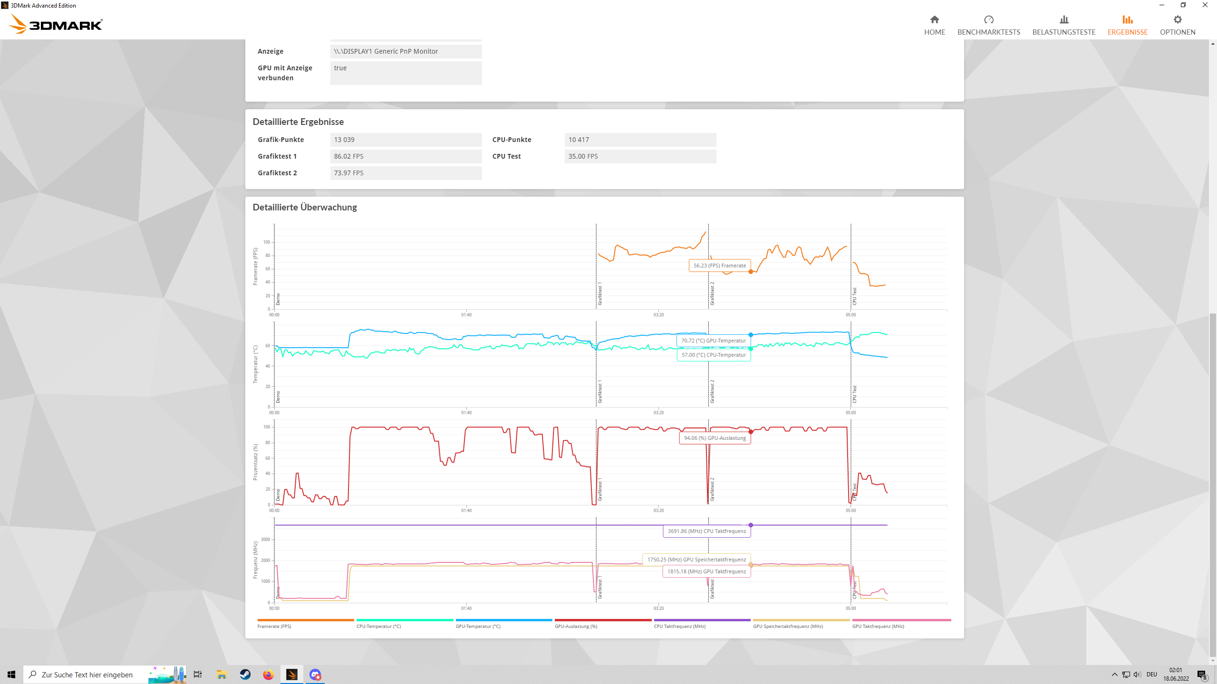
Task: Open the BENCHMARKTESTS section
Action: [988, 25]
